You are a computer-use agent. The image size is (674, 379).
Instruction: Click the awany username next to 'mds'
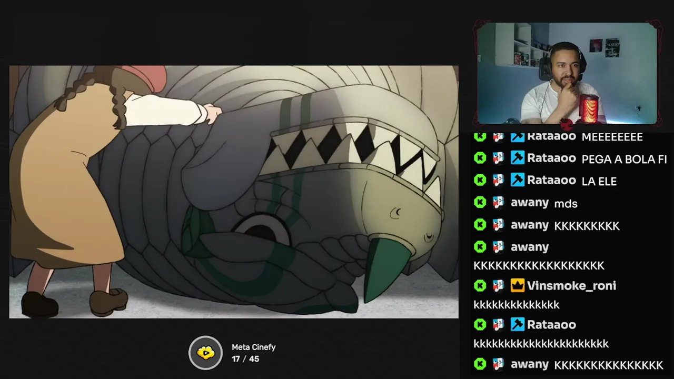530,203
